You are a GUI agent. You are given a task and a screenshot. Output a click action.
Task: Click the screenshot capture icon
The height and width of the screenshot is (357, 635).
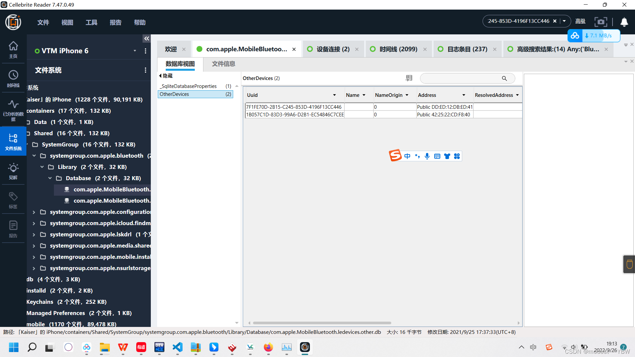point(601,22)
